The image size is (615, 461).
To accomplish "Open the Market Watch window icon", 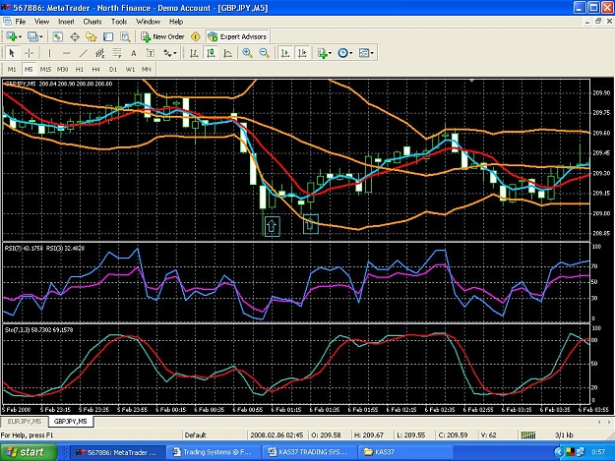I will 58,36.
